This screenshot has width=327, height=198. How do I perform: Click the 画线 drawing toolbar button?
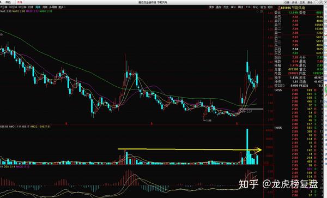(241, 7)
